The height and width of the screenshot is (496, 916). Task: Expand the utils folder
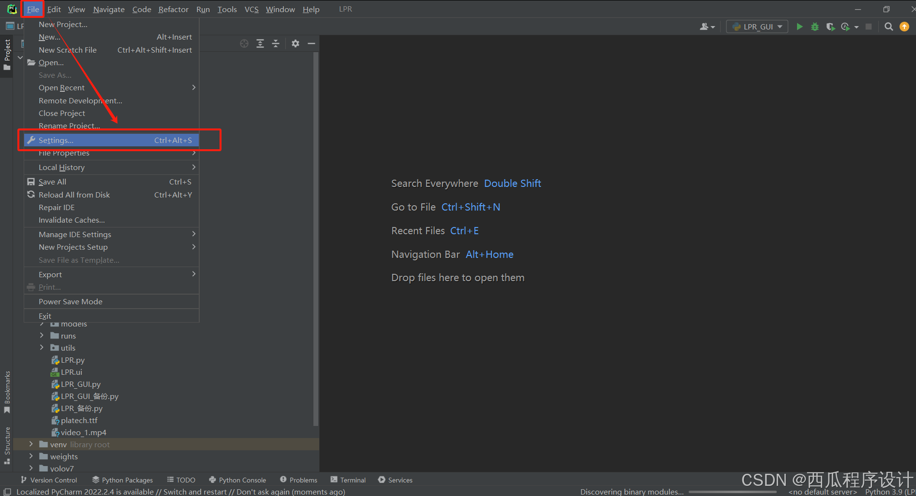(x=42, y=347)
